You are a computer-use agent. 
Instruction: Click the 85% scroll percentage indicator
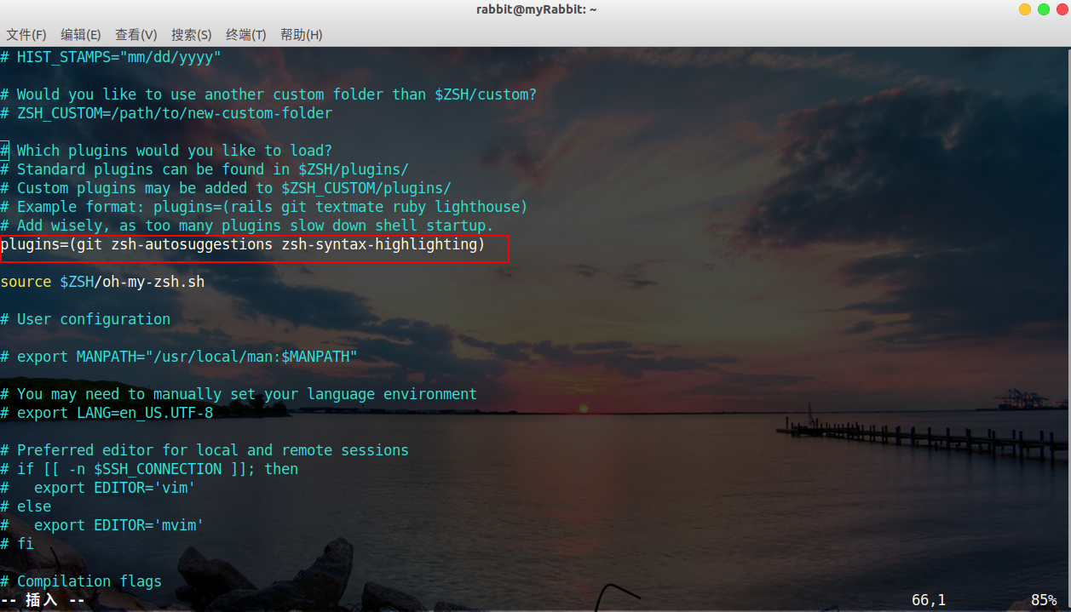coord(1044,600)
